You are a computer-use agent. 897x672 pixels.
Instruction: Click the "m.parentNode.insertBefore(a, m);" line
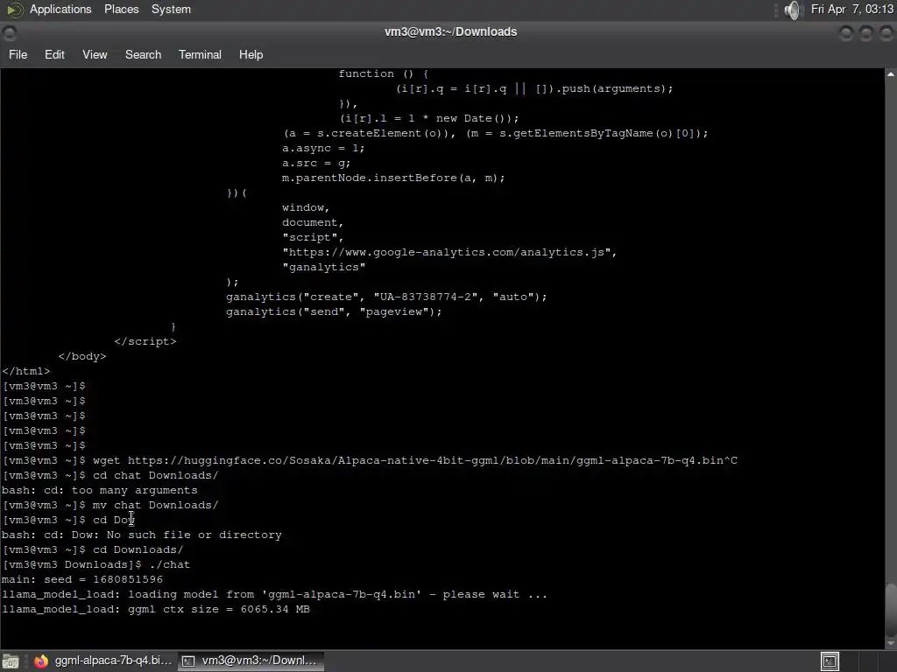(x=393, y=178)
